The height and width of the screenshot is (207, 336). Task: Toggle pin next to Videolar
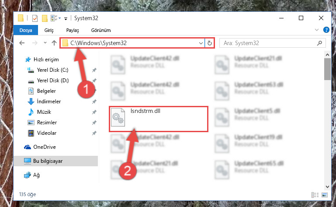94,133
